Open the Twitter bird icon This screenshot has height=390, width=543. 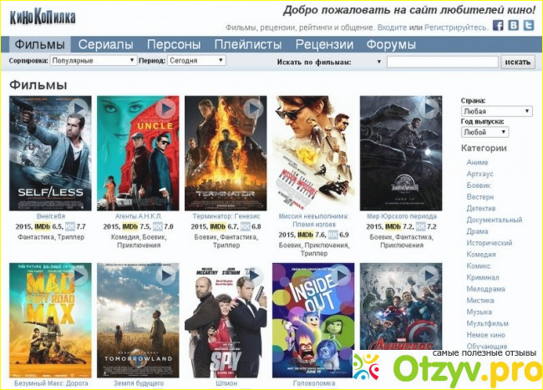[x=529, y=25]
